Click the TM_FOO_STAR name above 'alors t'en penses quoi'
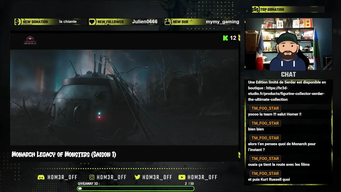 (x=265, y=138)
